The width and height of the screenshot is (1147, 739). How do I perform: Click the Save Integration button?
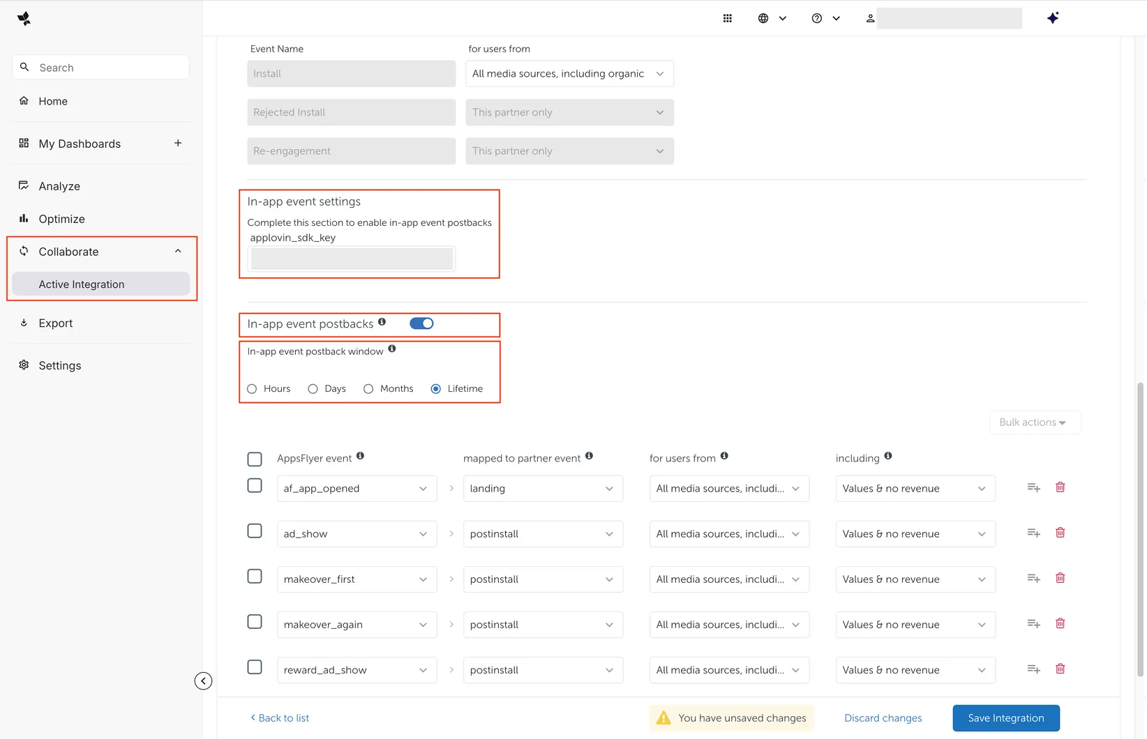(x=1005, y=717)
